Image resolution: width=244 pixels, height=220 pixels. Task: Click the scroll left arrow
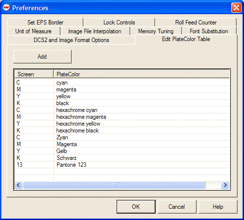click(19, 185)
